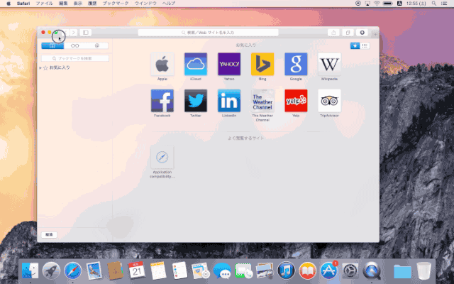Open the ブックマーク menu
454x284 pixels.
(x=116, y=4)
